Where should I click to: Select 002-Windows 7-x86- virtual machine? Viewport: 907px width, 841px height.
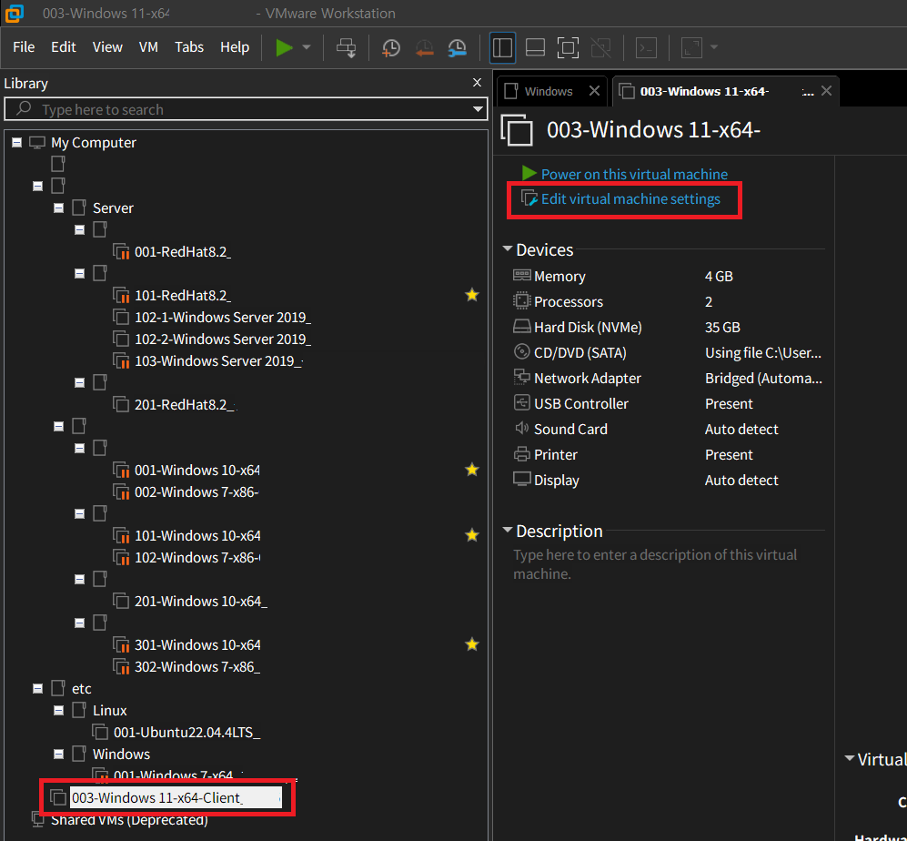click(x=197, y=492)
